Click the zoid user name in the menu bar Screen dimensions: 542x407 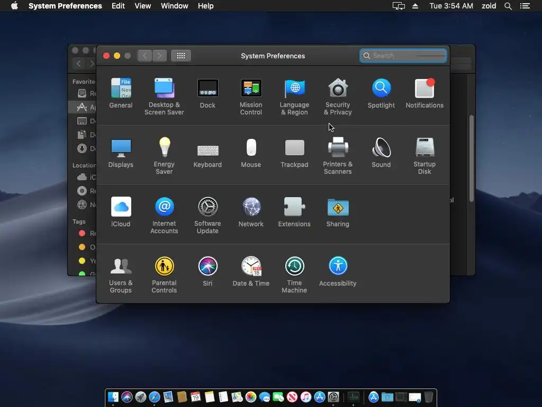489,6
